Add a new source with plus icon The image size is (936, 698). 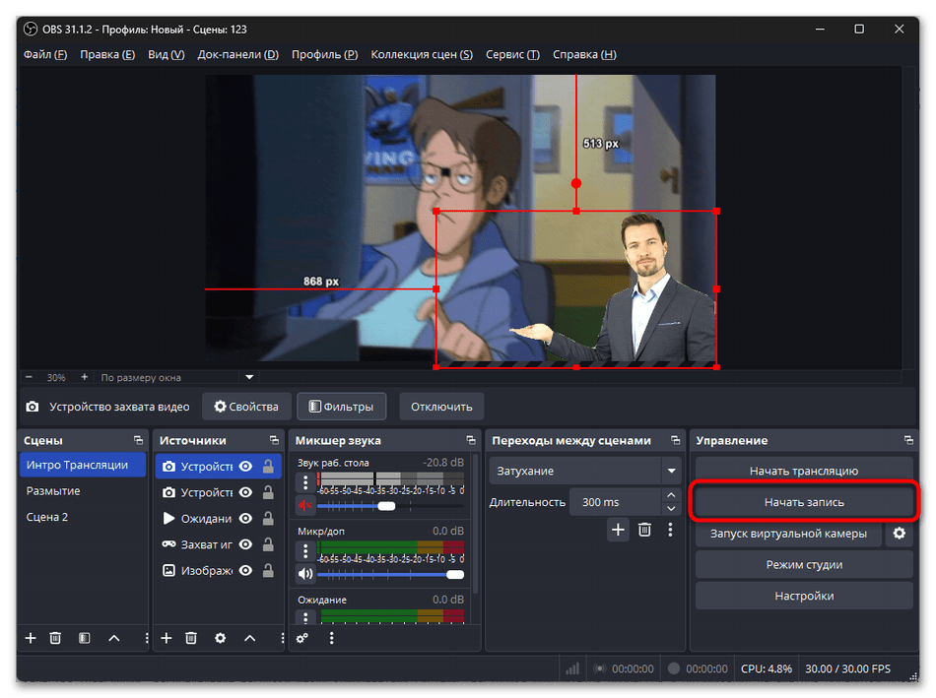pos(167,638)
